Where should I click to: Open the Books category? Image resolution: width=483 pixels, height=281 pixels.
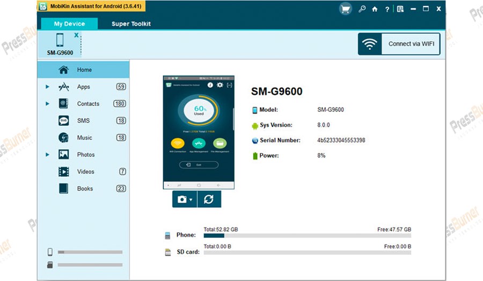click(x=85, y=189)
